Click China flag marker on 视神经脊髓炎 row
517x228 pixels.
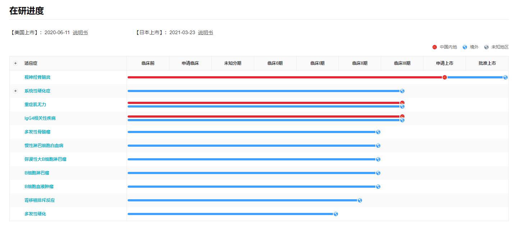(444, 77)
